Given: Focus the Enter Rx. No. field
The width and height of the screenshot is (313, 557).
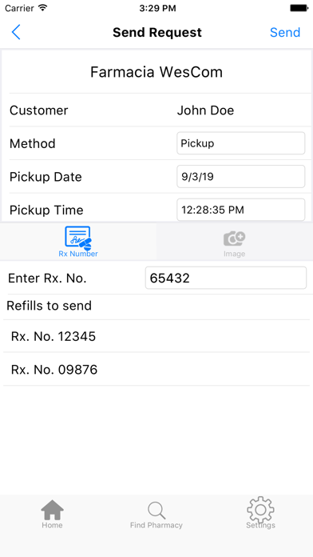Looking at the screenshot, I should coord(226,278).
